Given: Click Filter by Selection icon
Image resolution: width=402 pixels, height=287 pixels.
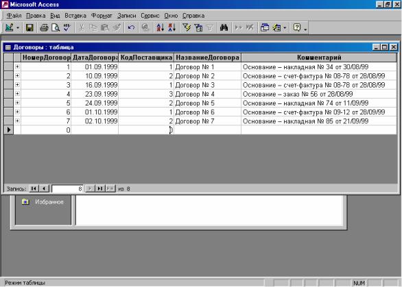Looking at the screenshot, I should 187,27.
